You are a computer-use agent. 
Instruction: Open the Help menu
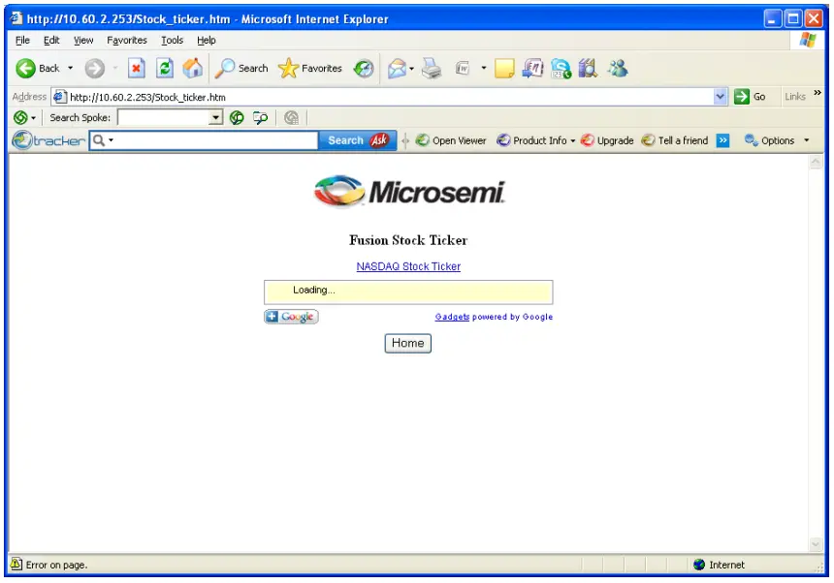click(x=207, y=41)
